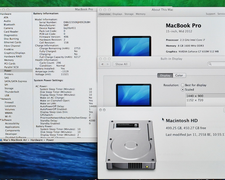
Task: Open the Memory tab in About This Mac
Action: click(140, 14)
